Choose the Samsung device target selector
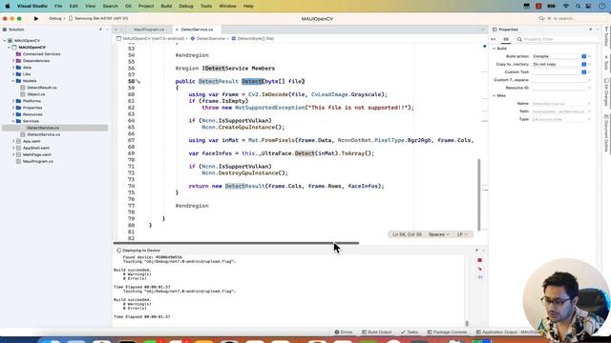Image resolution: width=611 pixels, height=343 pixels. [98, 18]
